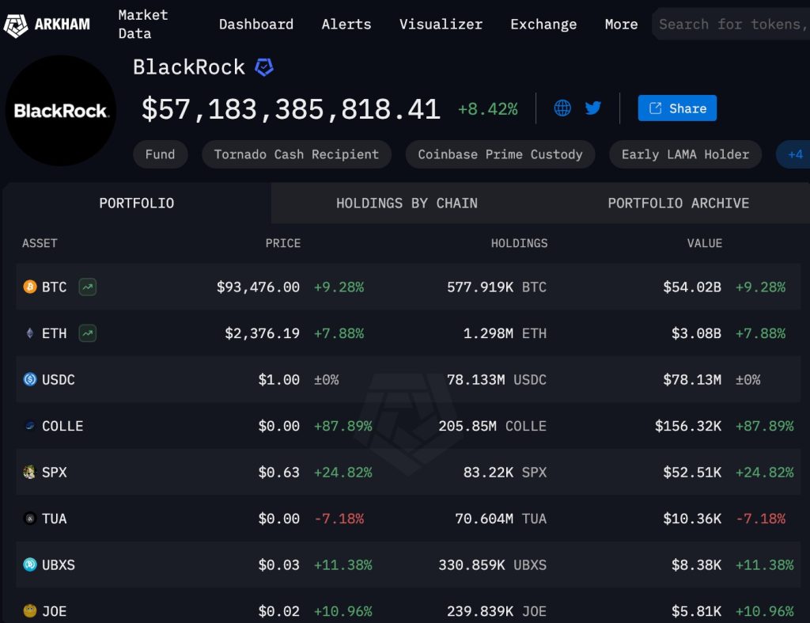
Task: Open the BTC price sparkline chart icon
Action: coord(86,287)
